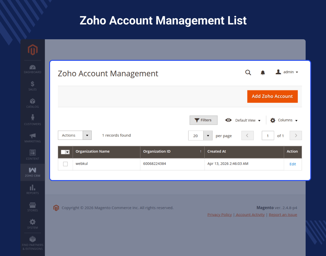
Task: Open the Dashboard sidebar menu
Action: coord(33,69)
